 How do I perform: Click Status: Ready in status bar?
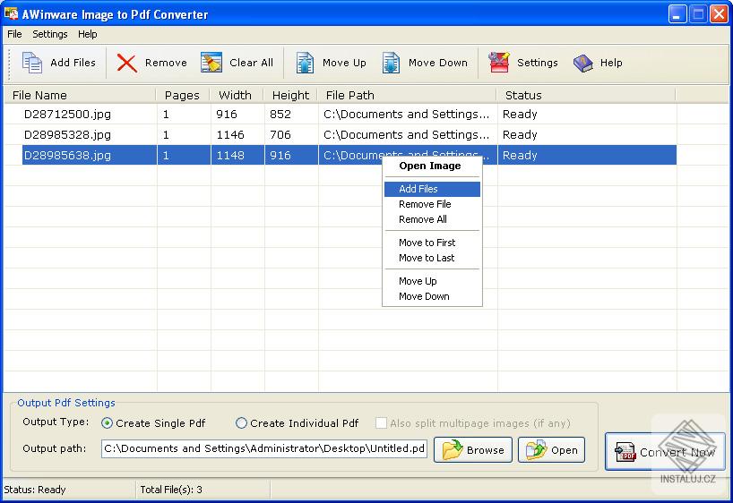point(35,490)
